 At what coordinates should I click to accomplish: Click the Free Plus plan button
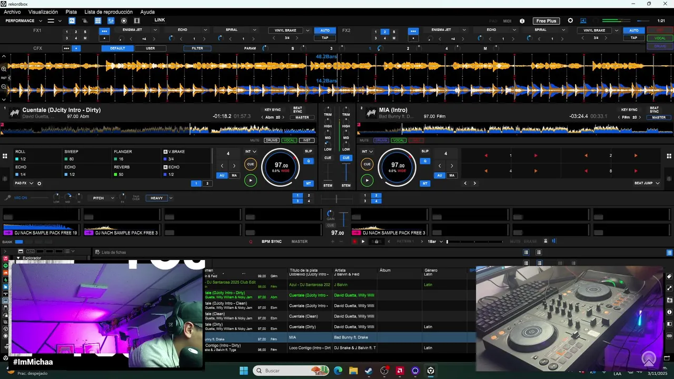pos(546,21)
